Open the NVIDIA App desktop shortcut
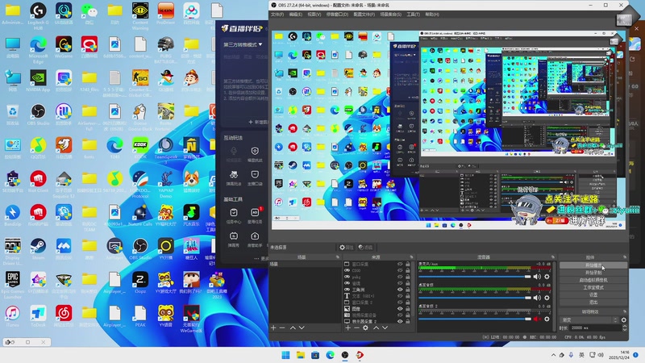Screen dimensions: 645x363 pyautogui.click(x=38, y=80)
